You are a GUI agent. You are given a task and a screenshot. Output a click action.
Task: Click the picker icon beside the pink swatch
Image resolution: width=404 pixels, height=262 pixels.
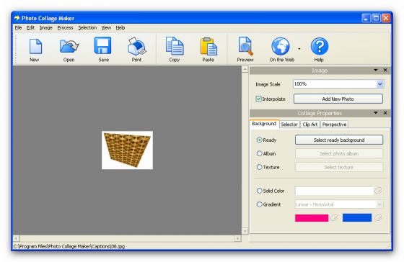coord(334,218)
